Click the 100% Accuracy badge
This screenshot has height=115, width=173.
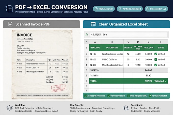[104, 9]
